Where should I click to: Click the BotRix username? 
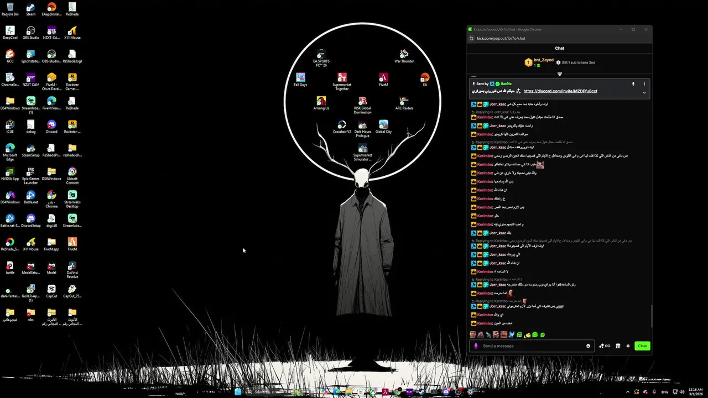506,84
